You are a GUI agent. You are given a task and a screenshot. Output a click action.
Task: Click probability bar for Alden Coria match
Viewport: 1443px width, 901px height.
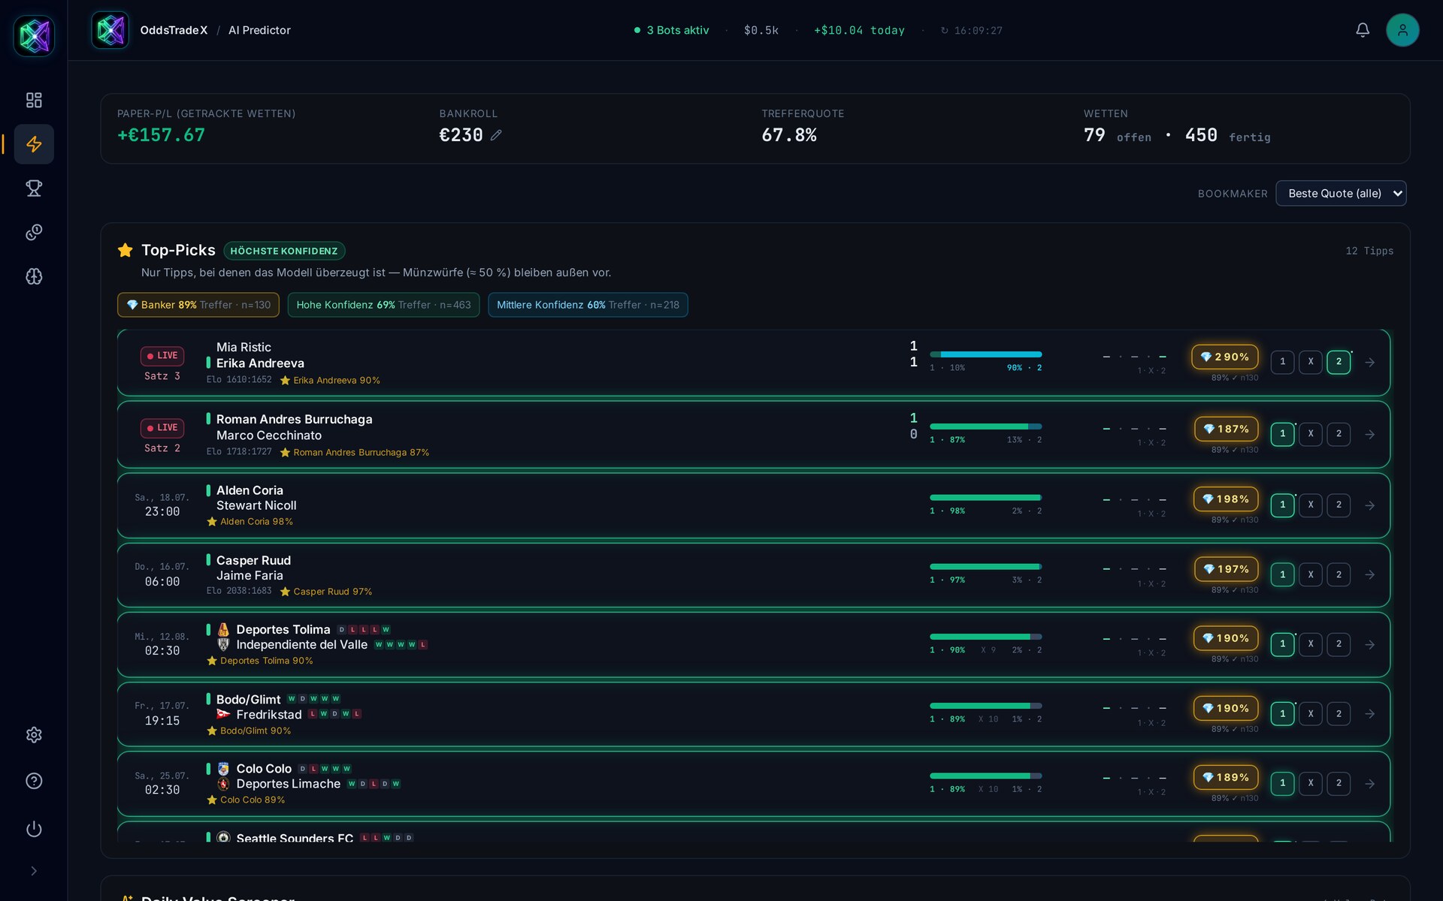[986, 497]
